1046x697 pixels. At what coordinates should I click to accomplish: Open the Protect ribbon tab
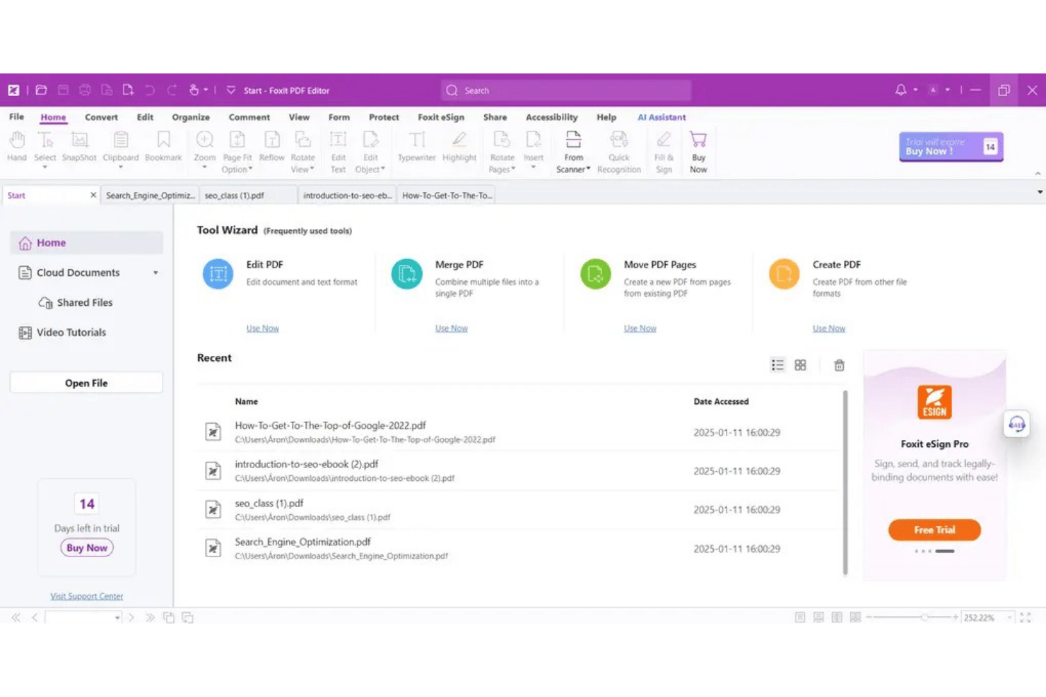pyautogui.click(x=384, y=117)
